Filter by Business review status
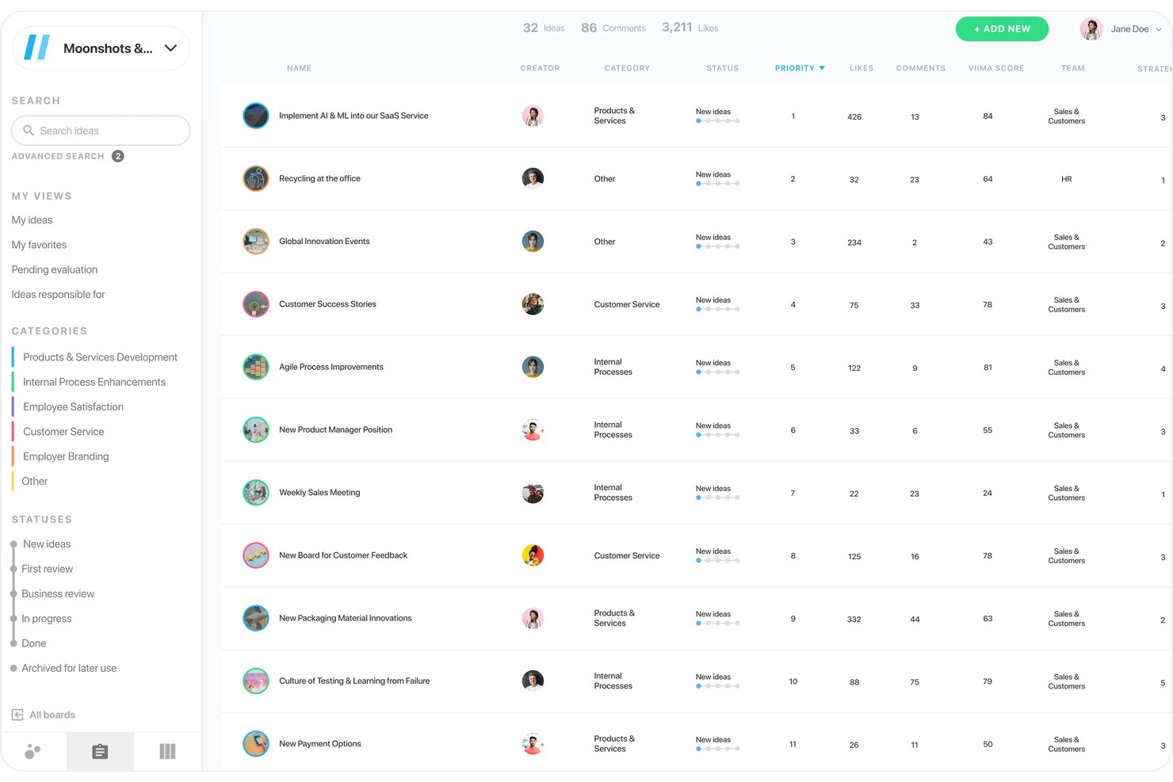 pyautogui.click(x=58, y=593)
